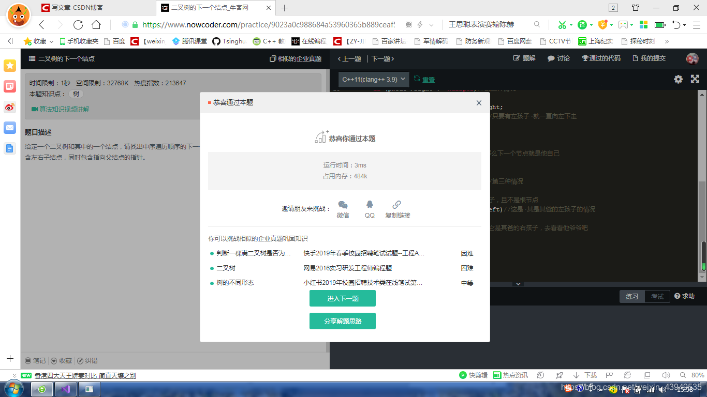Viewport: 707px width, 397px height.
Task: Click the 分享解题思路 button
Action: pos(343,321)
